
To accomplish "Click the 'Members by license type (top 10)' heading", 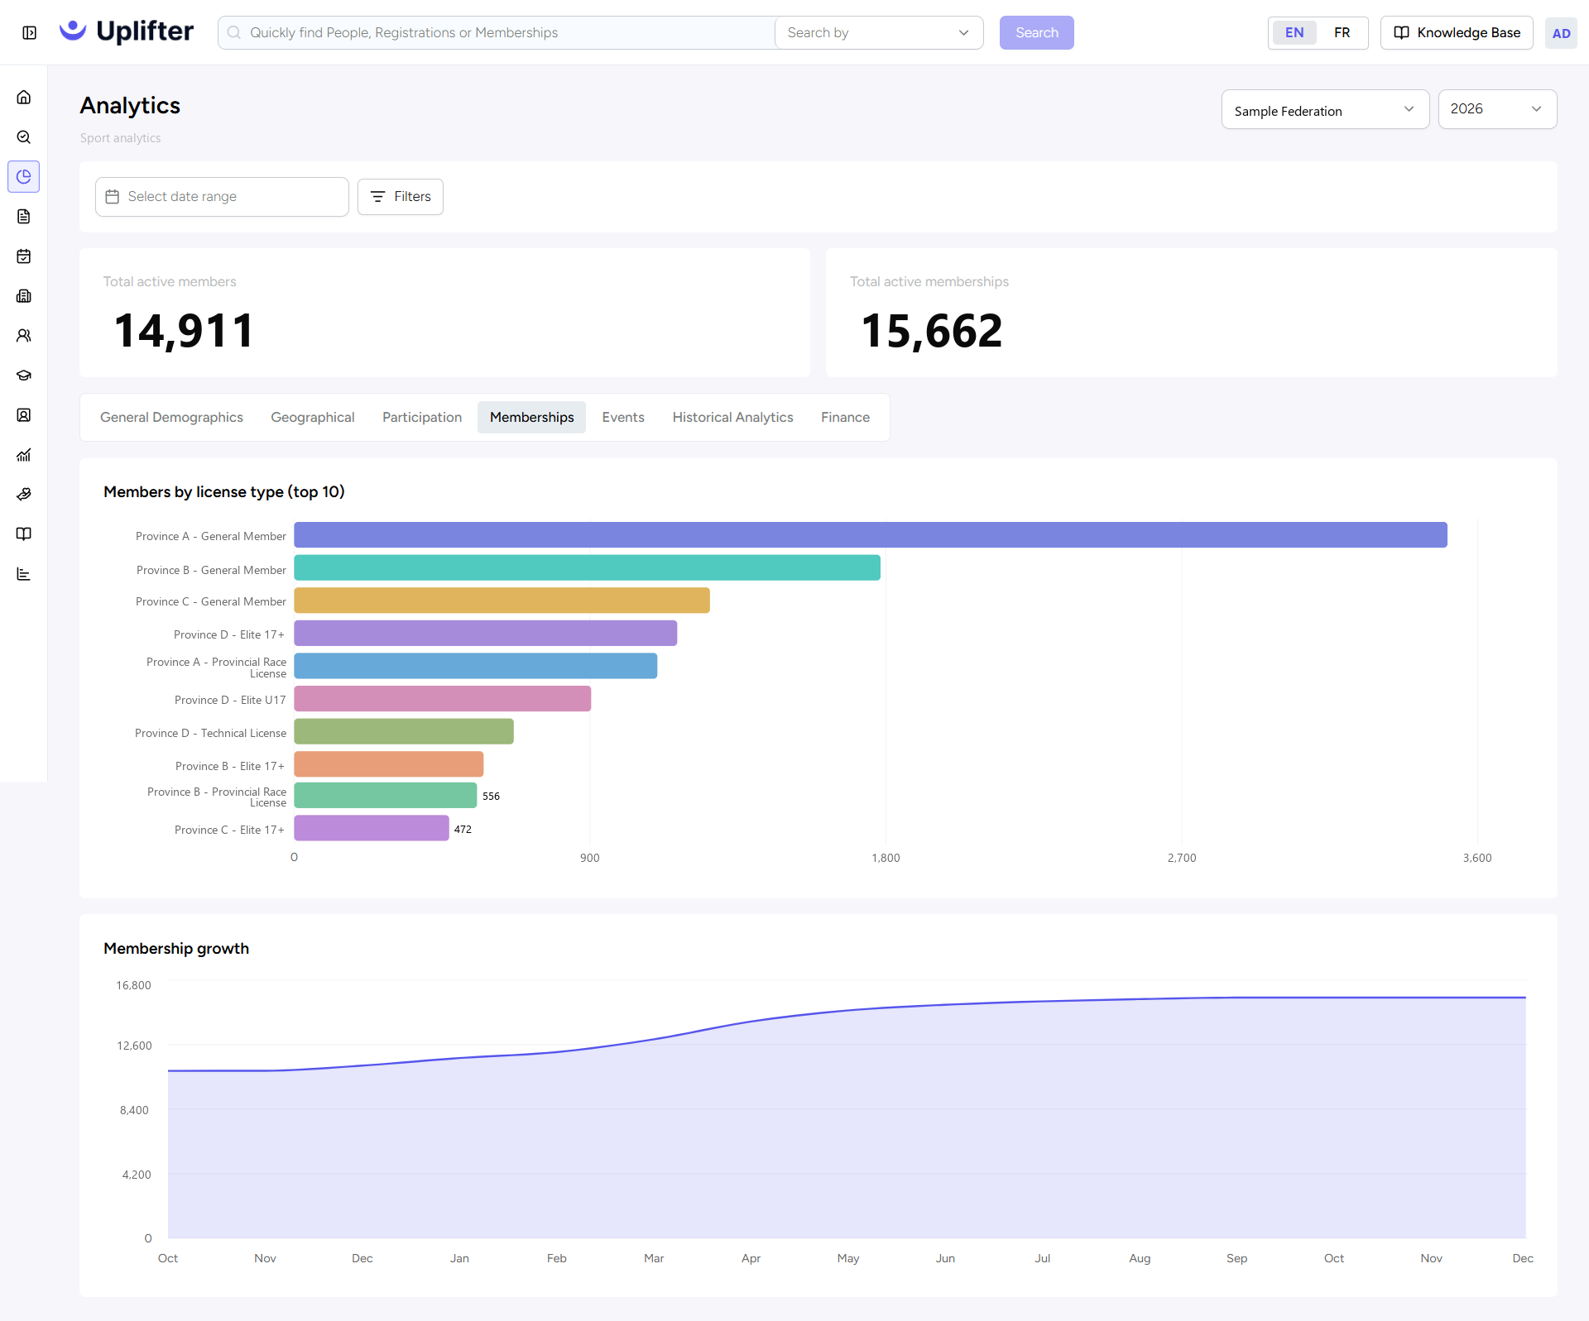I will (224, 492).
